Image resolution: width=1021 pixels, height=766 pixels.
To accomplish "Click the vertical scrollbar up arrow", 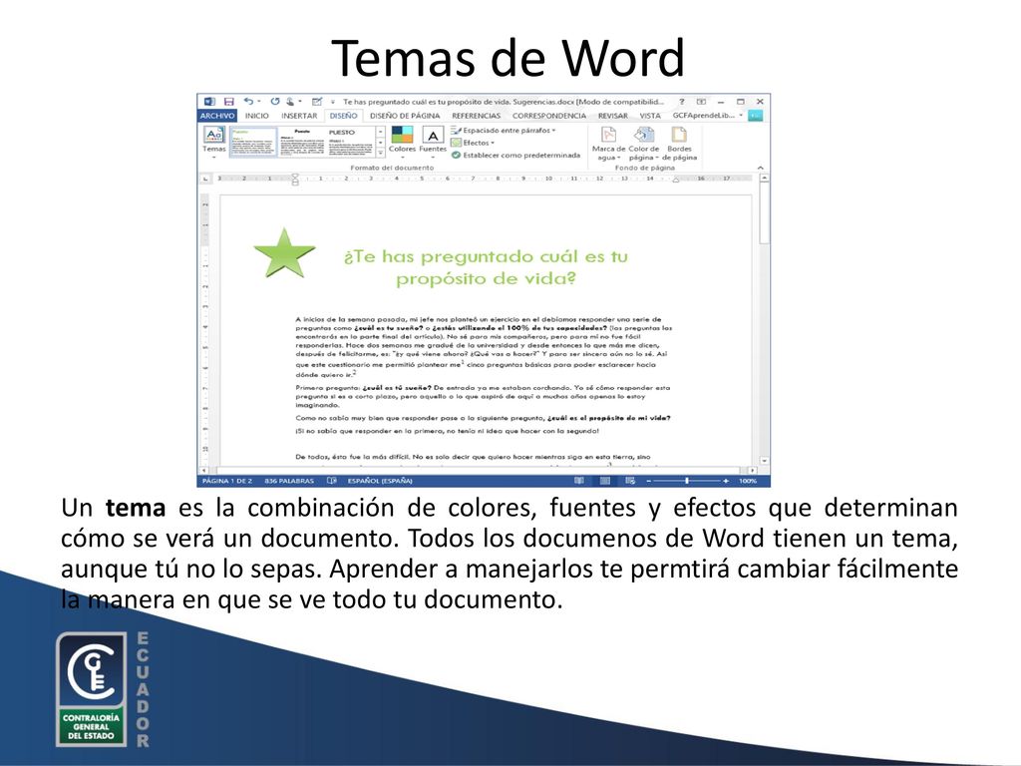I will pos(764,178).
